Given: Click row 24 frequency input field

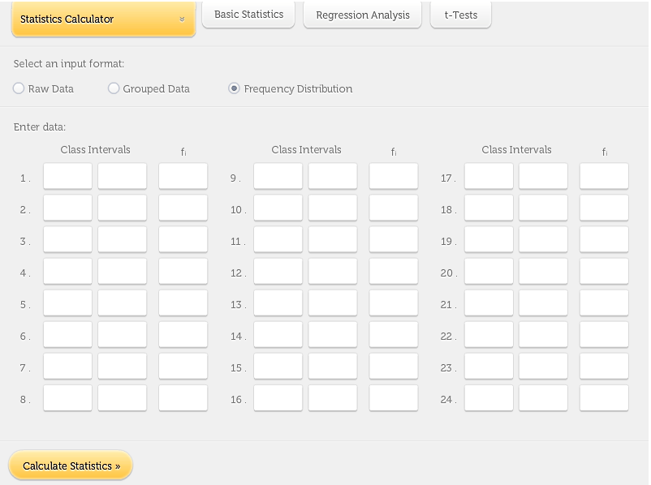Looking at the screenshot, I should [604, 398].
